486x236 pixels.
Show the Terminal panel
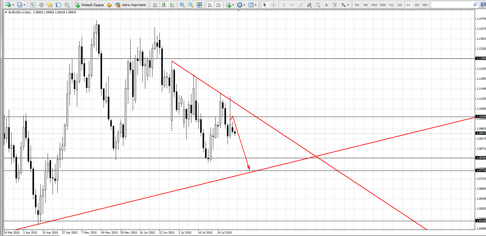coord(58,5)
